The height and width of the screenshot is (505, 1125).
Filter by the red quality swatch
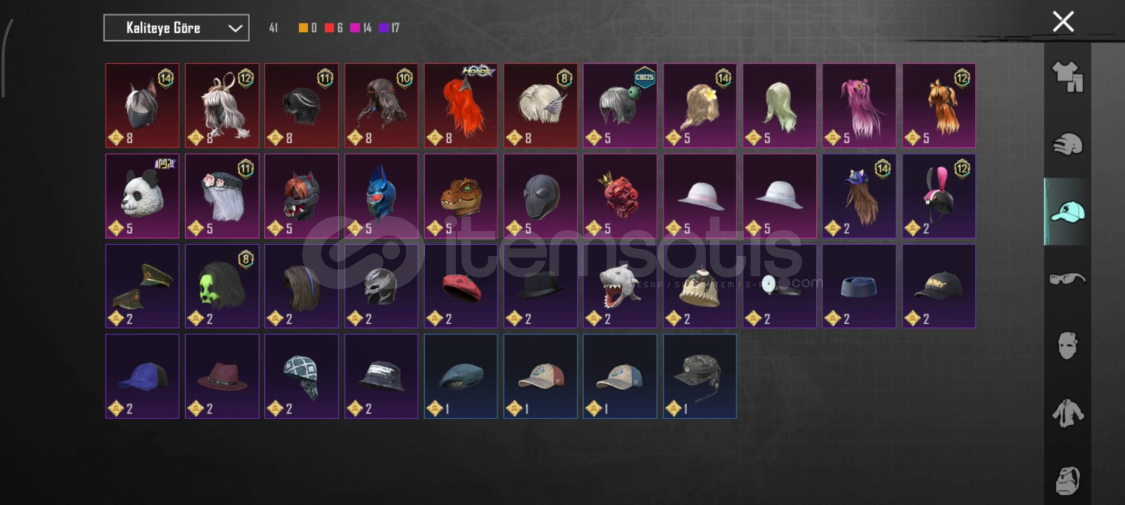pyautogui.click(x=329, y=28)
